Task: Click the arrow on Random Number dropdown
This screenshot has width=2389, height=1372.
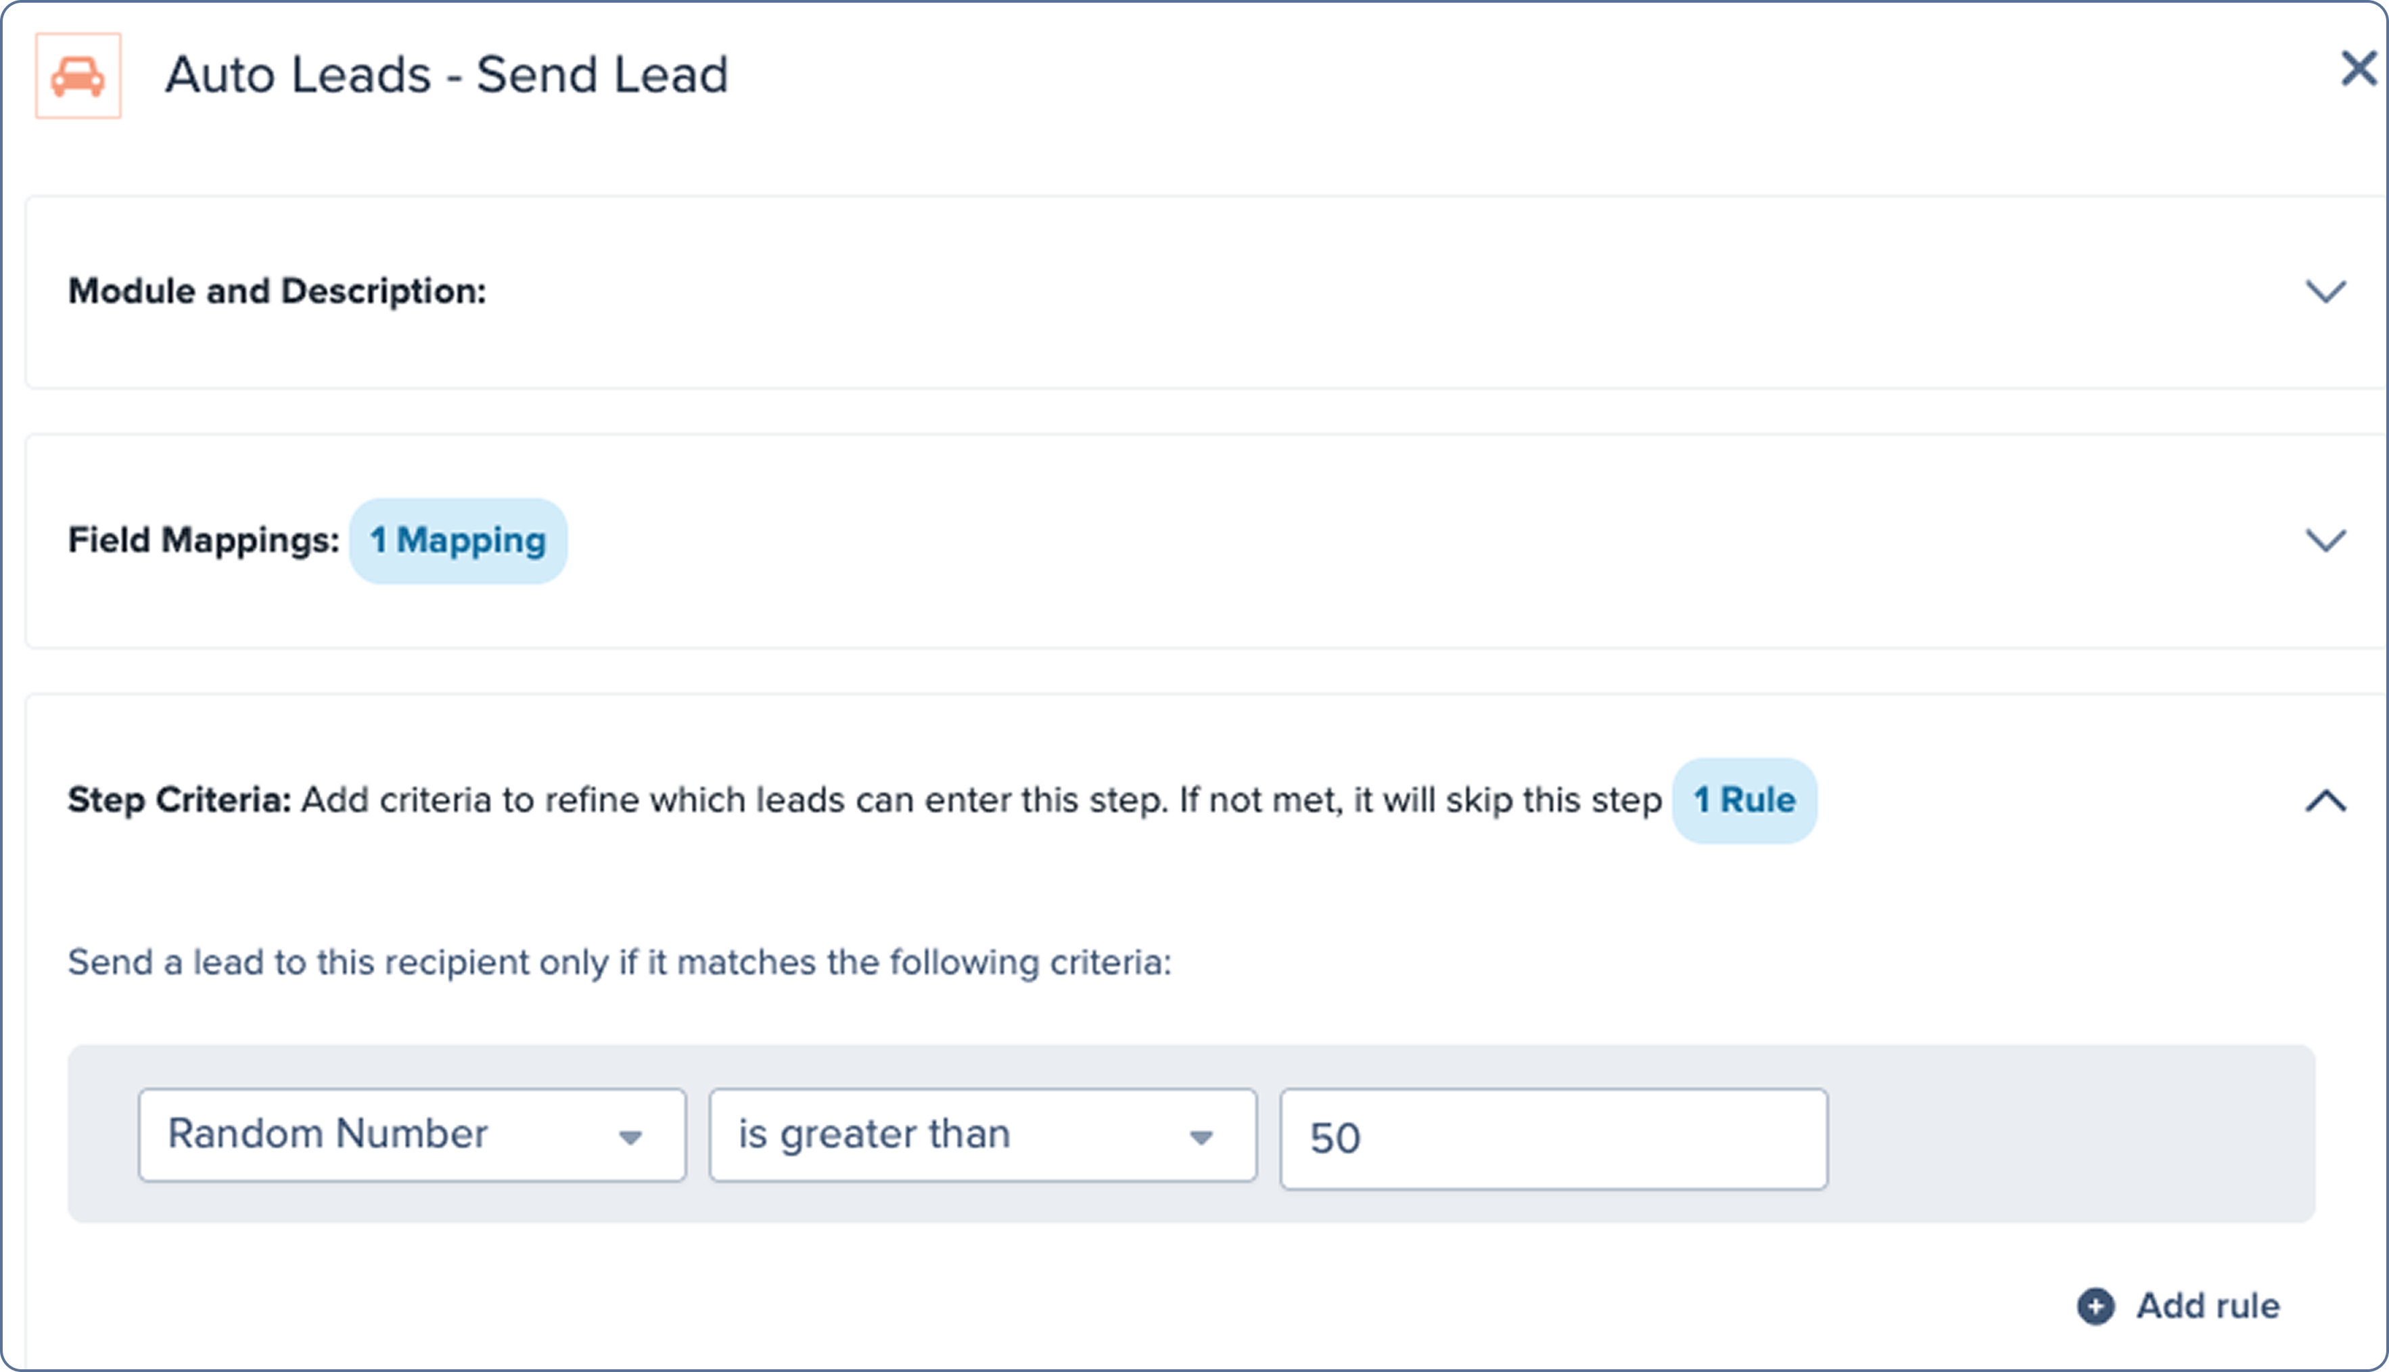Action: pos(630,1137)
